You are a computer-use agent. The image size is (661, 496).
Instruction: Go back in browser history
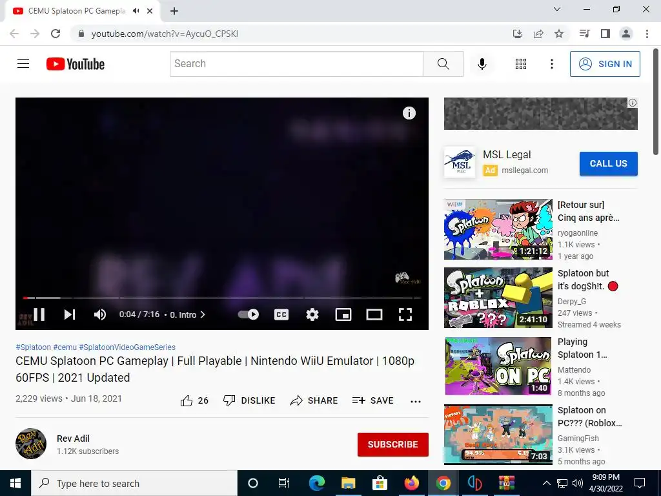pyautogui.click(x=14, y=34)
